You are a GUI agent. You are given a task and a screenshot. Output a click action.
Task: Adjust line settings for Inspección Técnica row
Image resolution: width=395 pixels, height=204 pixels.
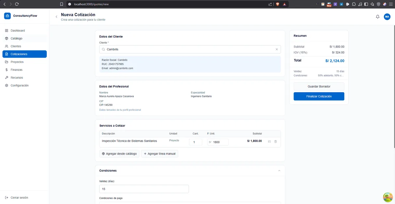[269, 141]
